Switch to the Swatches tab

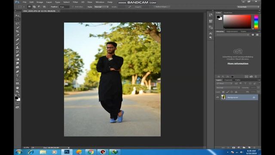228,12
